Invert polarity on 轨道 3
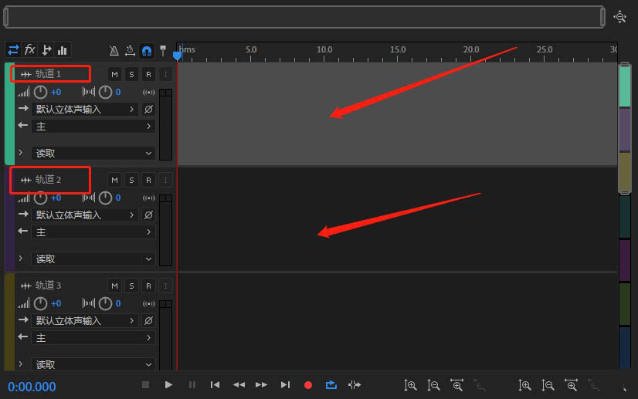Viewport: 638px width, 399px height. click(x=148, y=321)
